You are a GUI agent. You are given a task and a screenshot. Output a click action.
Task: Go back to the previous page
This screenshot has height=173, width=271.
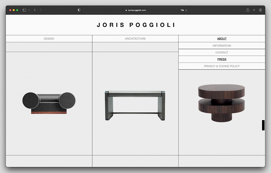tap(35, 10)
